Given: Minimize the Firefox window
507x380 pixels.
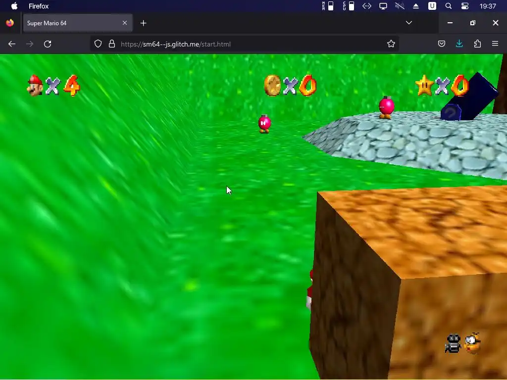Looking at the screenshot, I should coord(450,23).
